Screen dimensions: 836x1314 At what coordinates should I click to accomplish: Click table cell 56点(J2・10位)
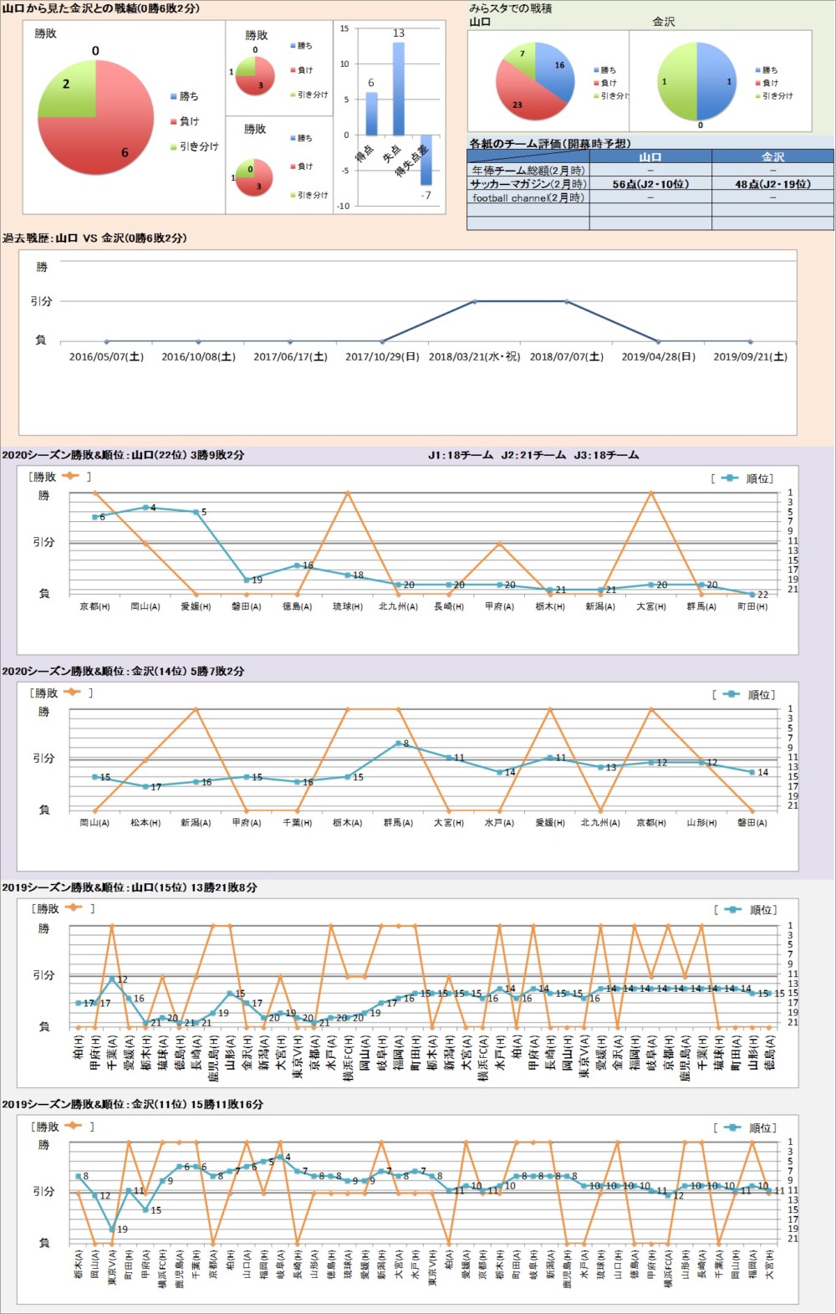(x=650, y=184)
